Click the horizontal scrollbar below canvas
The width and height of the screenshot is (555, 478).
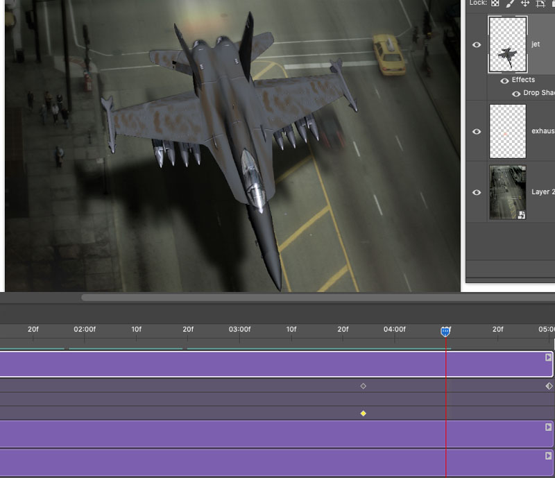[318, 298]
